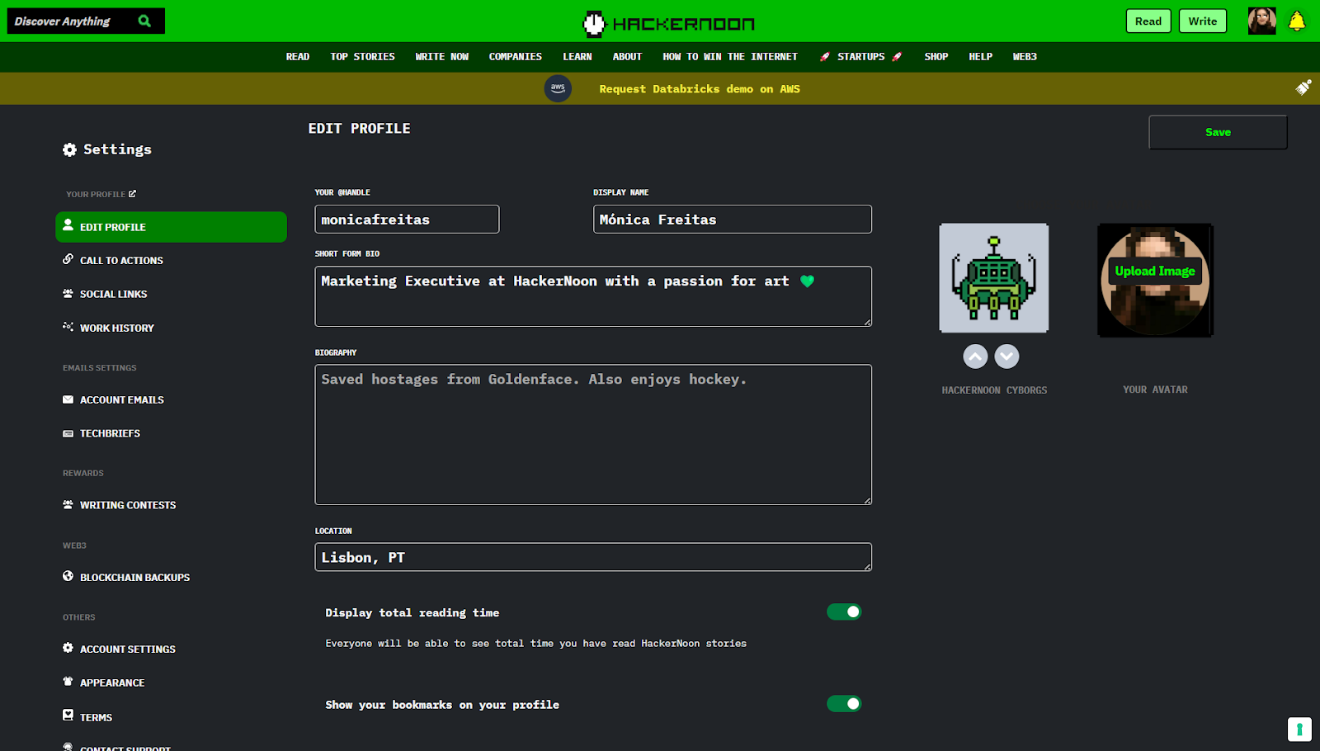Screen dimensions: 1320x751
Task: Open COMPANIES nav item
Action: tap(516, 57)
